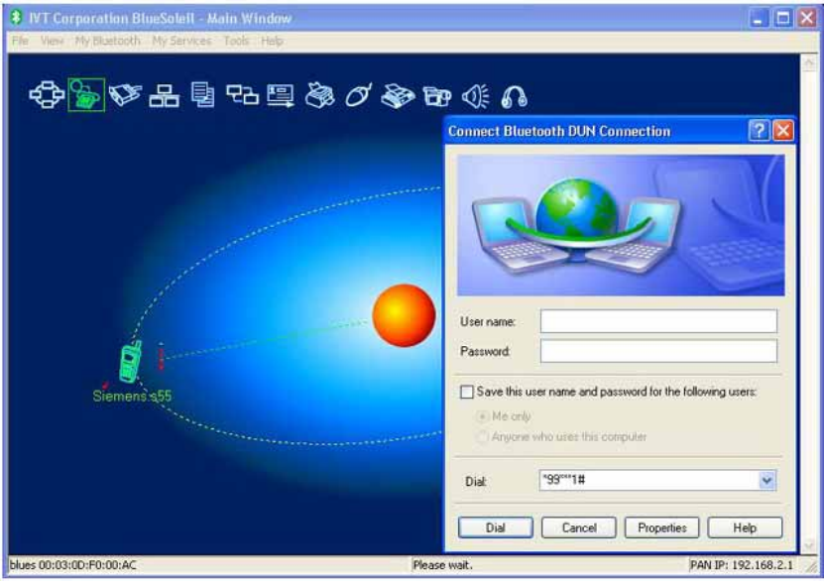The height and width of the screenshot is (581, 824).
Task: Click the Password input field
Action: [x=658, y=351]
